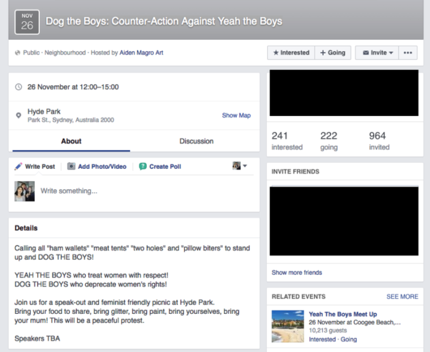Click the globe Public privacy icon
The image size is (430, 352).
(17, 53)
